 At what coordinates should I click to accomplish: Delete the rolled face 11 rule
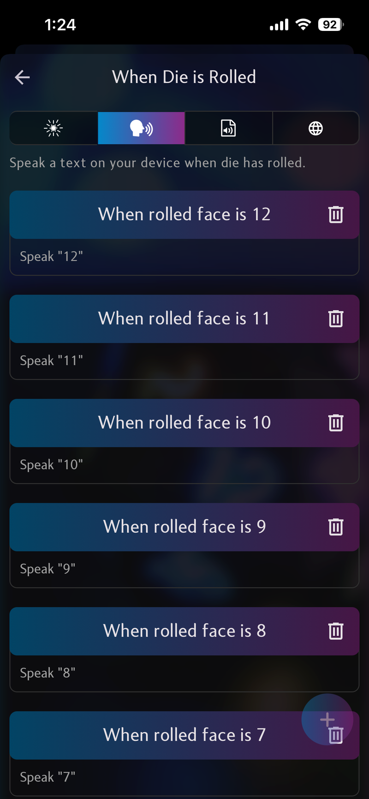click(335, 319)
